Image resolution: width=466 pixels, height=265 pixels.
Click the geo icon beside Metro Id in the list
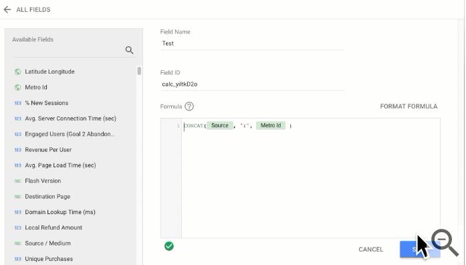pos(18,88)
